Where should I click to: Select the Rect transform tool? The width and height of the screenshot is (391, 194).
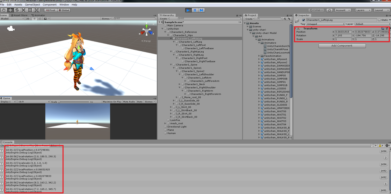point(30,10)
